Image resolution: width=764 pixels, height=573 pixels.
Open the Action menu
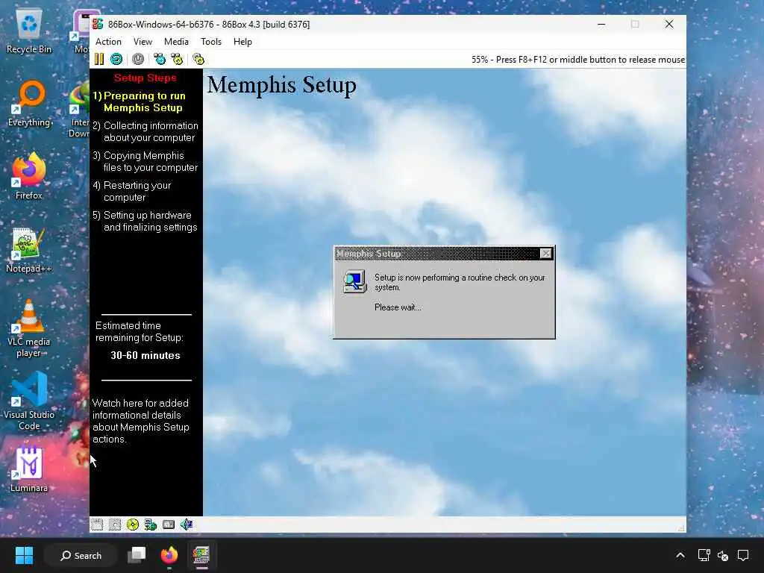pos(108,42)
